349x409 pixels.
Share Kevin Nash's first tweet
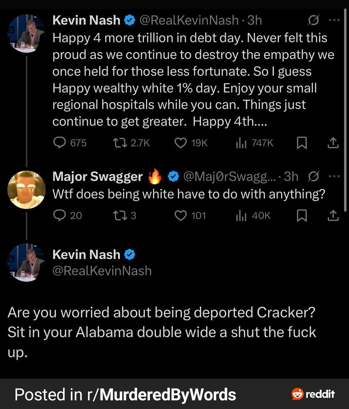(x=333, y=143)
